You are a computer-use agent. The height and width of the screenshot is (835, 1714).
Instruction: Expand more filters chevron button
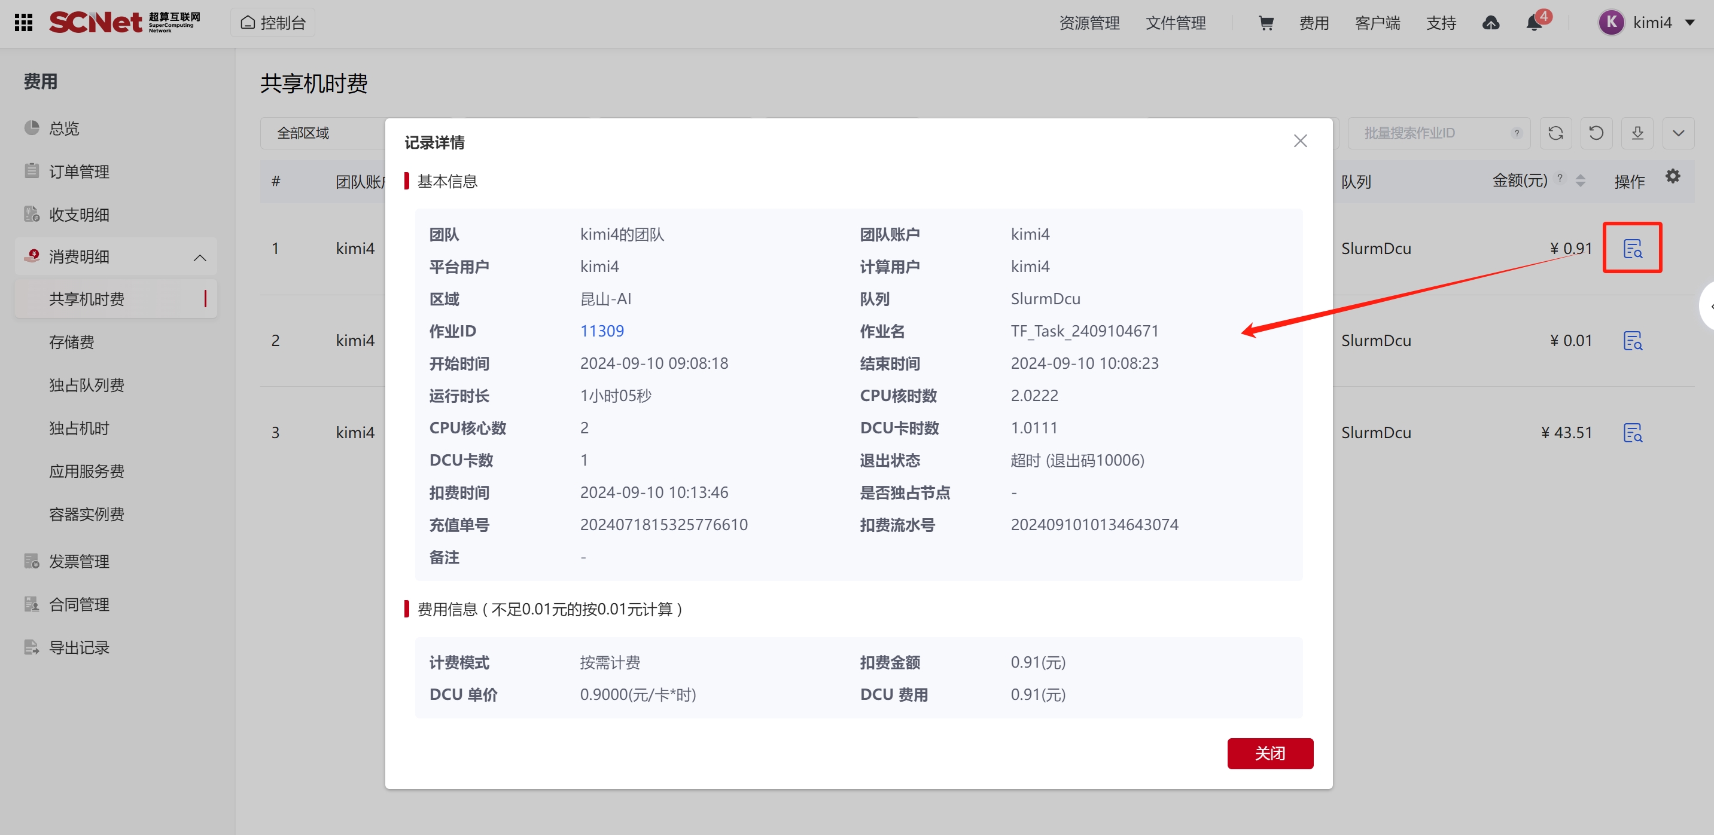pos(1678,133)
